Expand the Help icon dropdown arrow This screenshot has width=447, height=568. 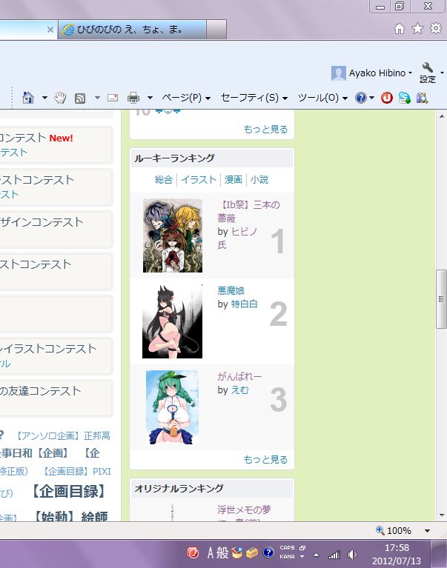click(x=371, y=98)
